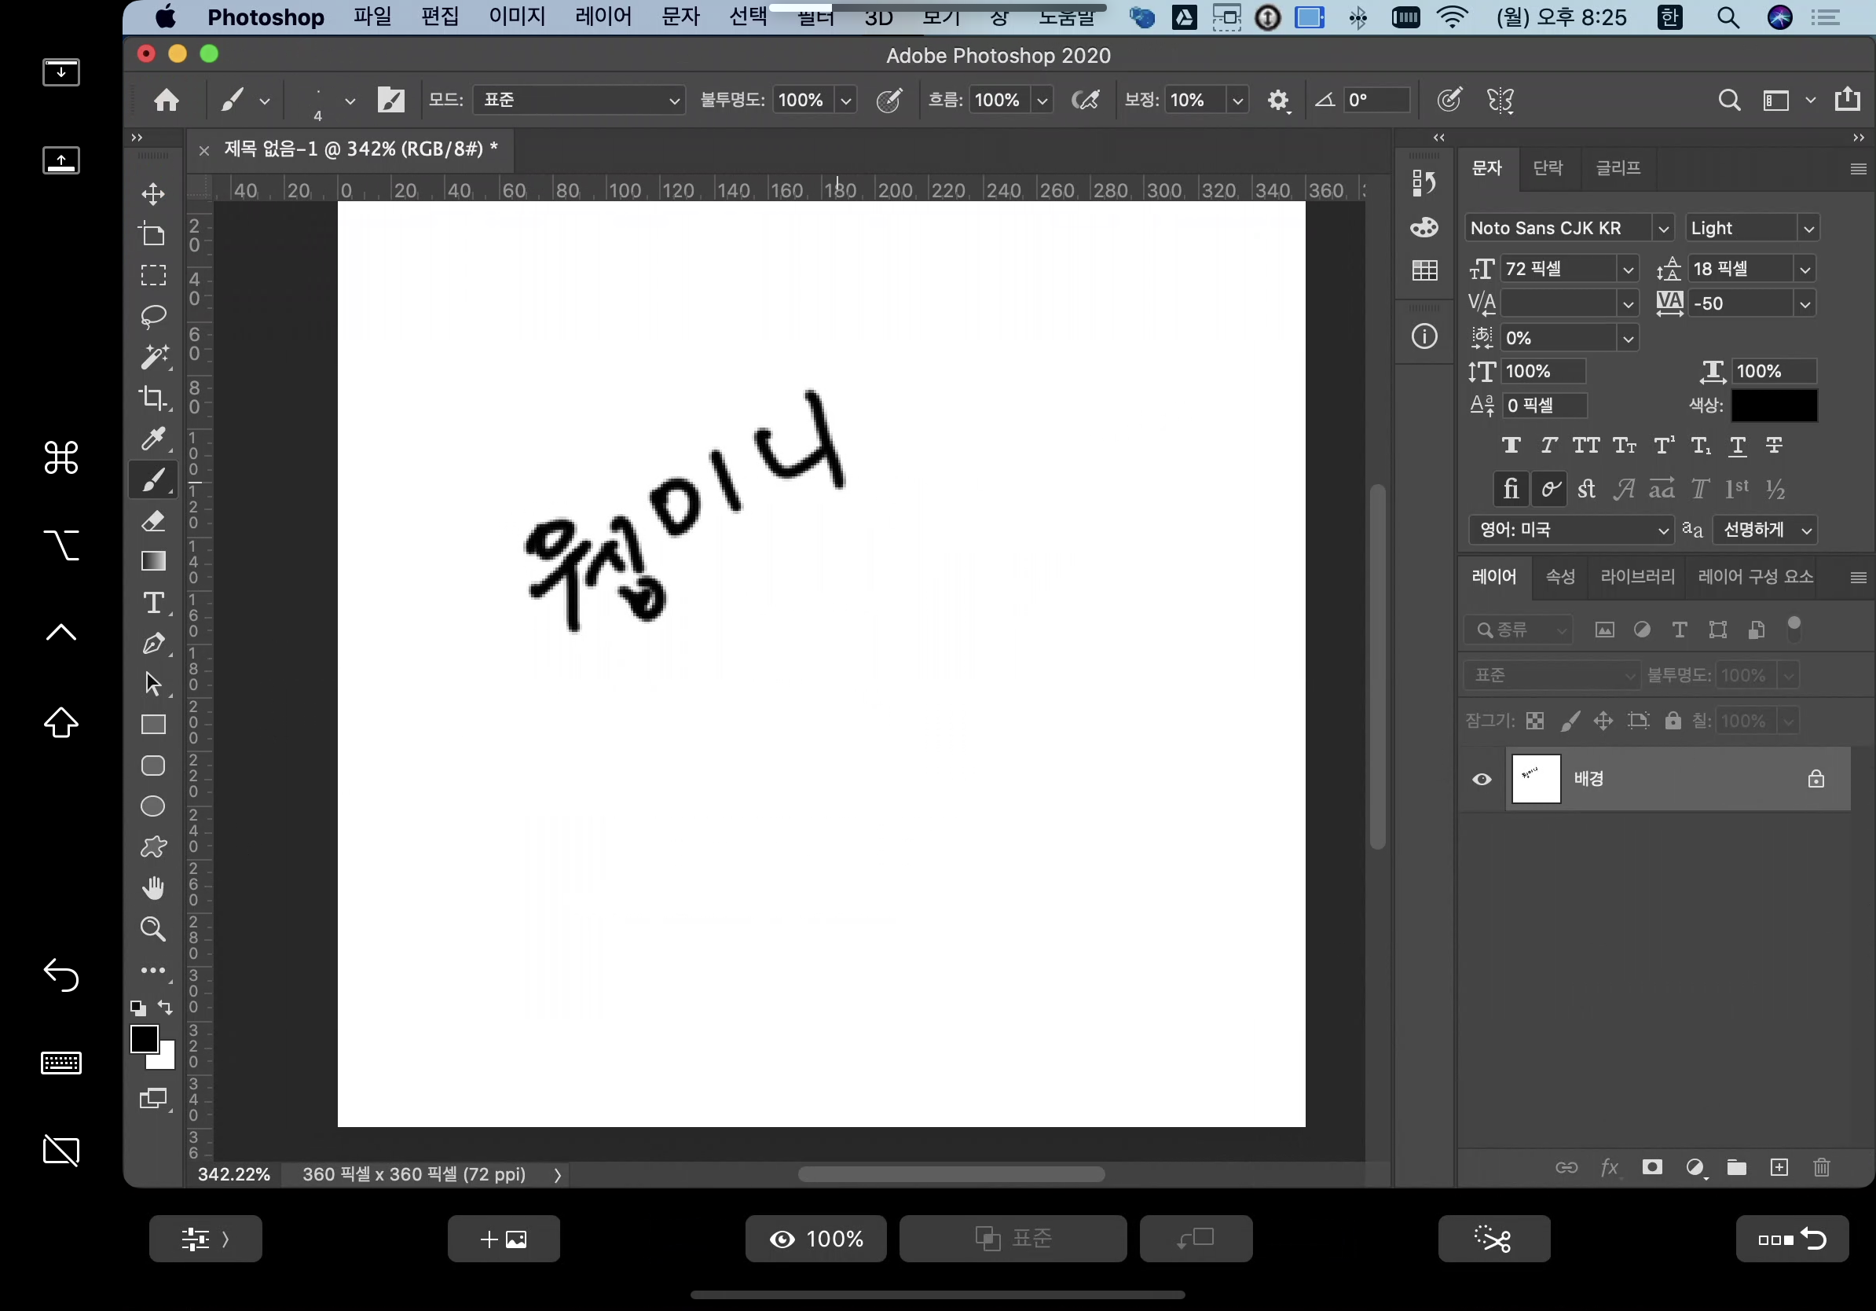The height and width of the screenshot is (1311, 1876).
Task: Select the Eyedropper tool
Action: click(152, 439)
